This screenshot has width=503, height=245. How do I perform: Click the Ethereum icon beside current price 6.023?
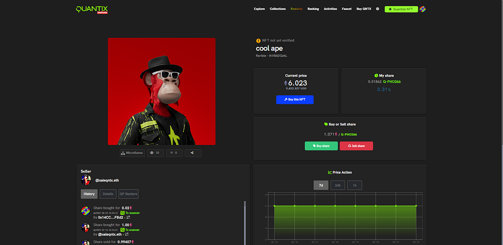[286, 83]
